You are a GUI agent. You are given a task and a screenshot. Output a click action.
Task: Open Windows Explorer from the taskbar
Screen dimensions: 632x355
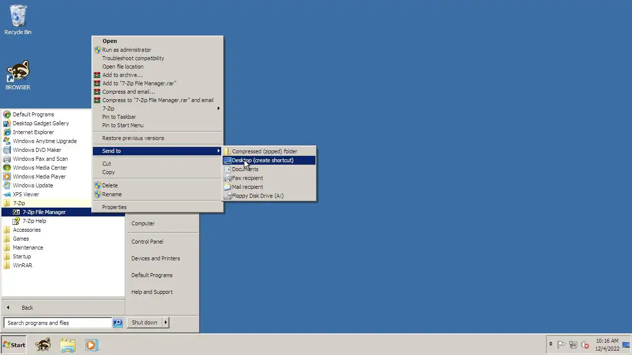(x=68, y=345)
